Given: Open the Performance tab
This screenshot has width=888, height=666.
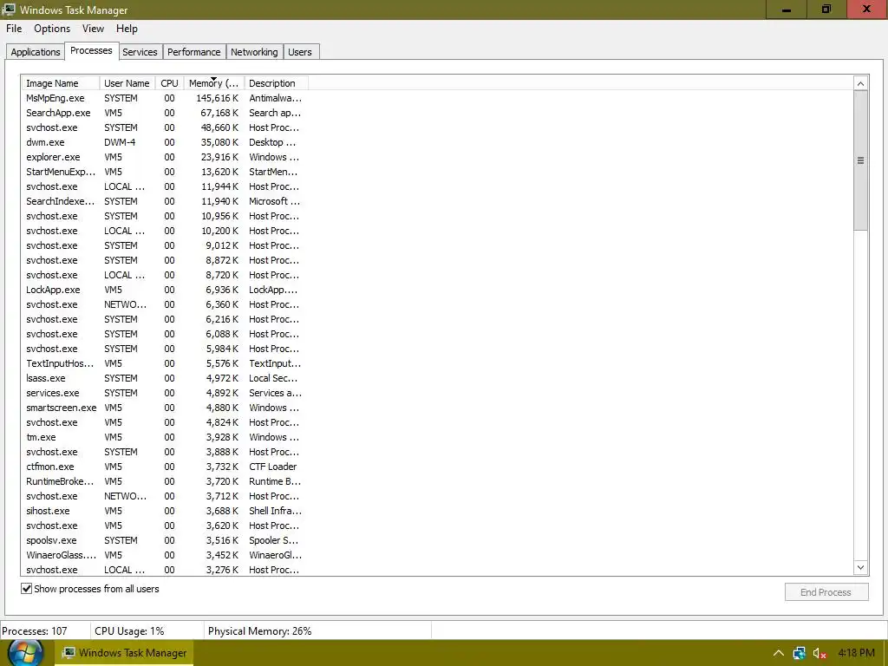Looking at the screenshot, I should pyautogui.click(x=194, y=52).
